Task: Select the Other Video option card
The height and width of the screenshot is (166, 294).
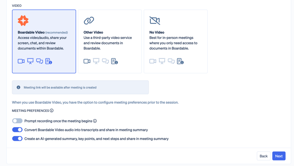Action: [110, 41]
